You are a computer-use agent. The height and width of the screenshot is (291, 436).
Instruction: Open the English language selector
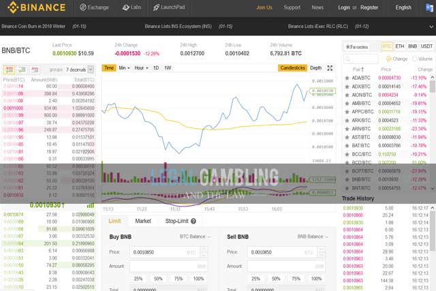click(403, 7)
